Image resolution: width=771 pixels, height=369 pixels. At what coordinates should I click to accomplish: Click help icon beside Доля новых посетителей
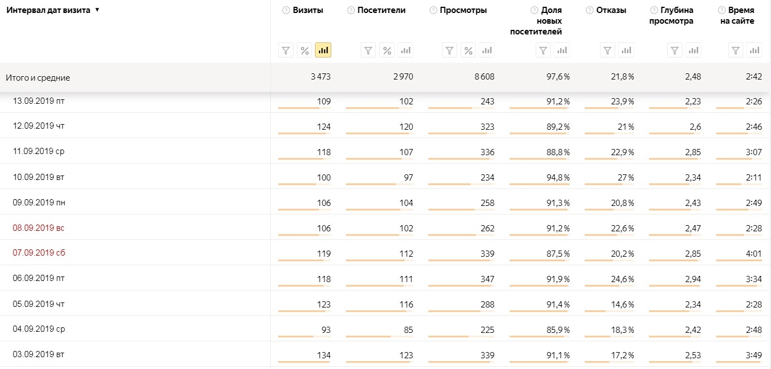(534, 10)
